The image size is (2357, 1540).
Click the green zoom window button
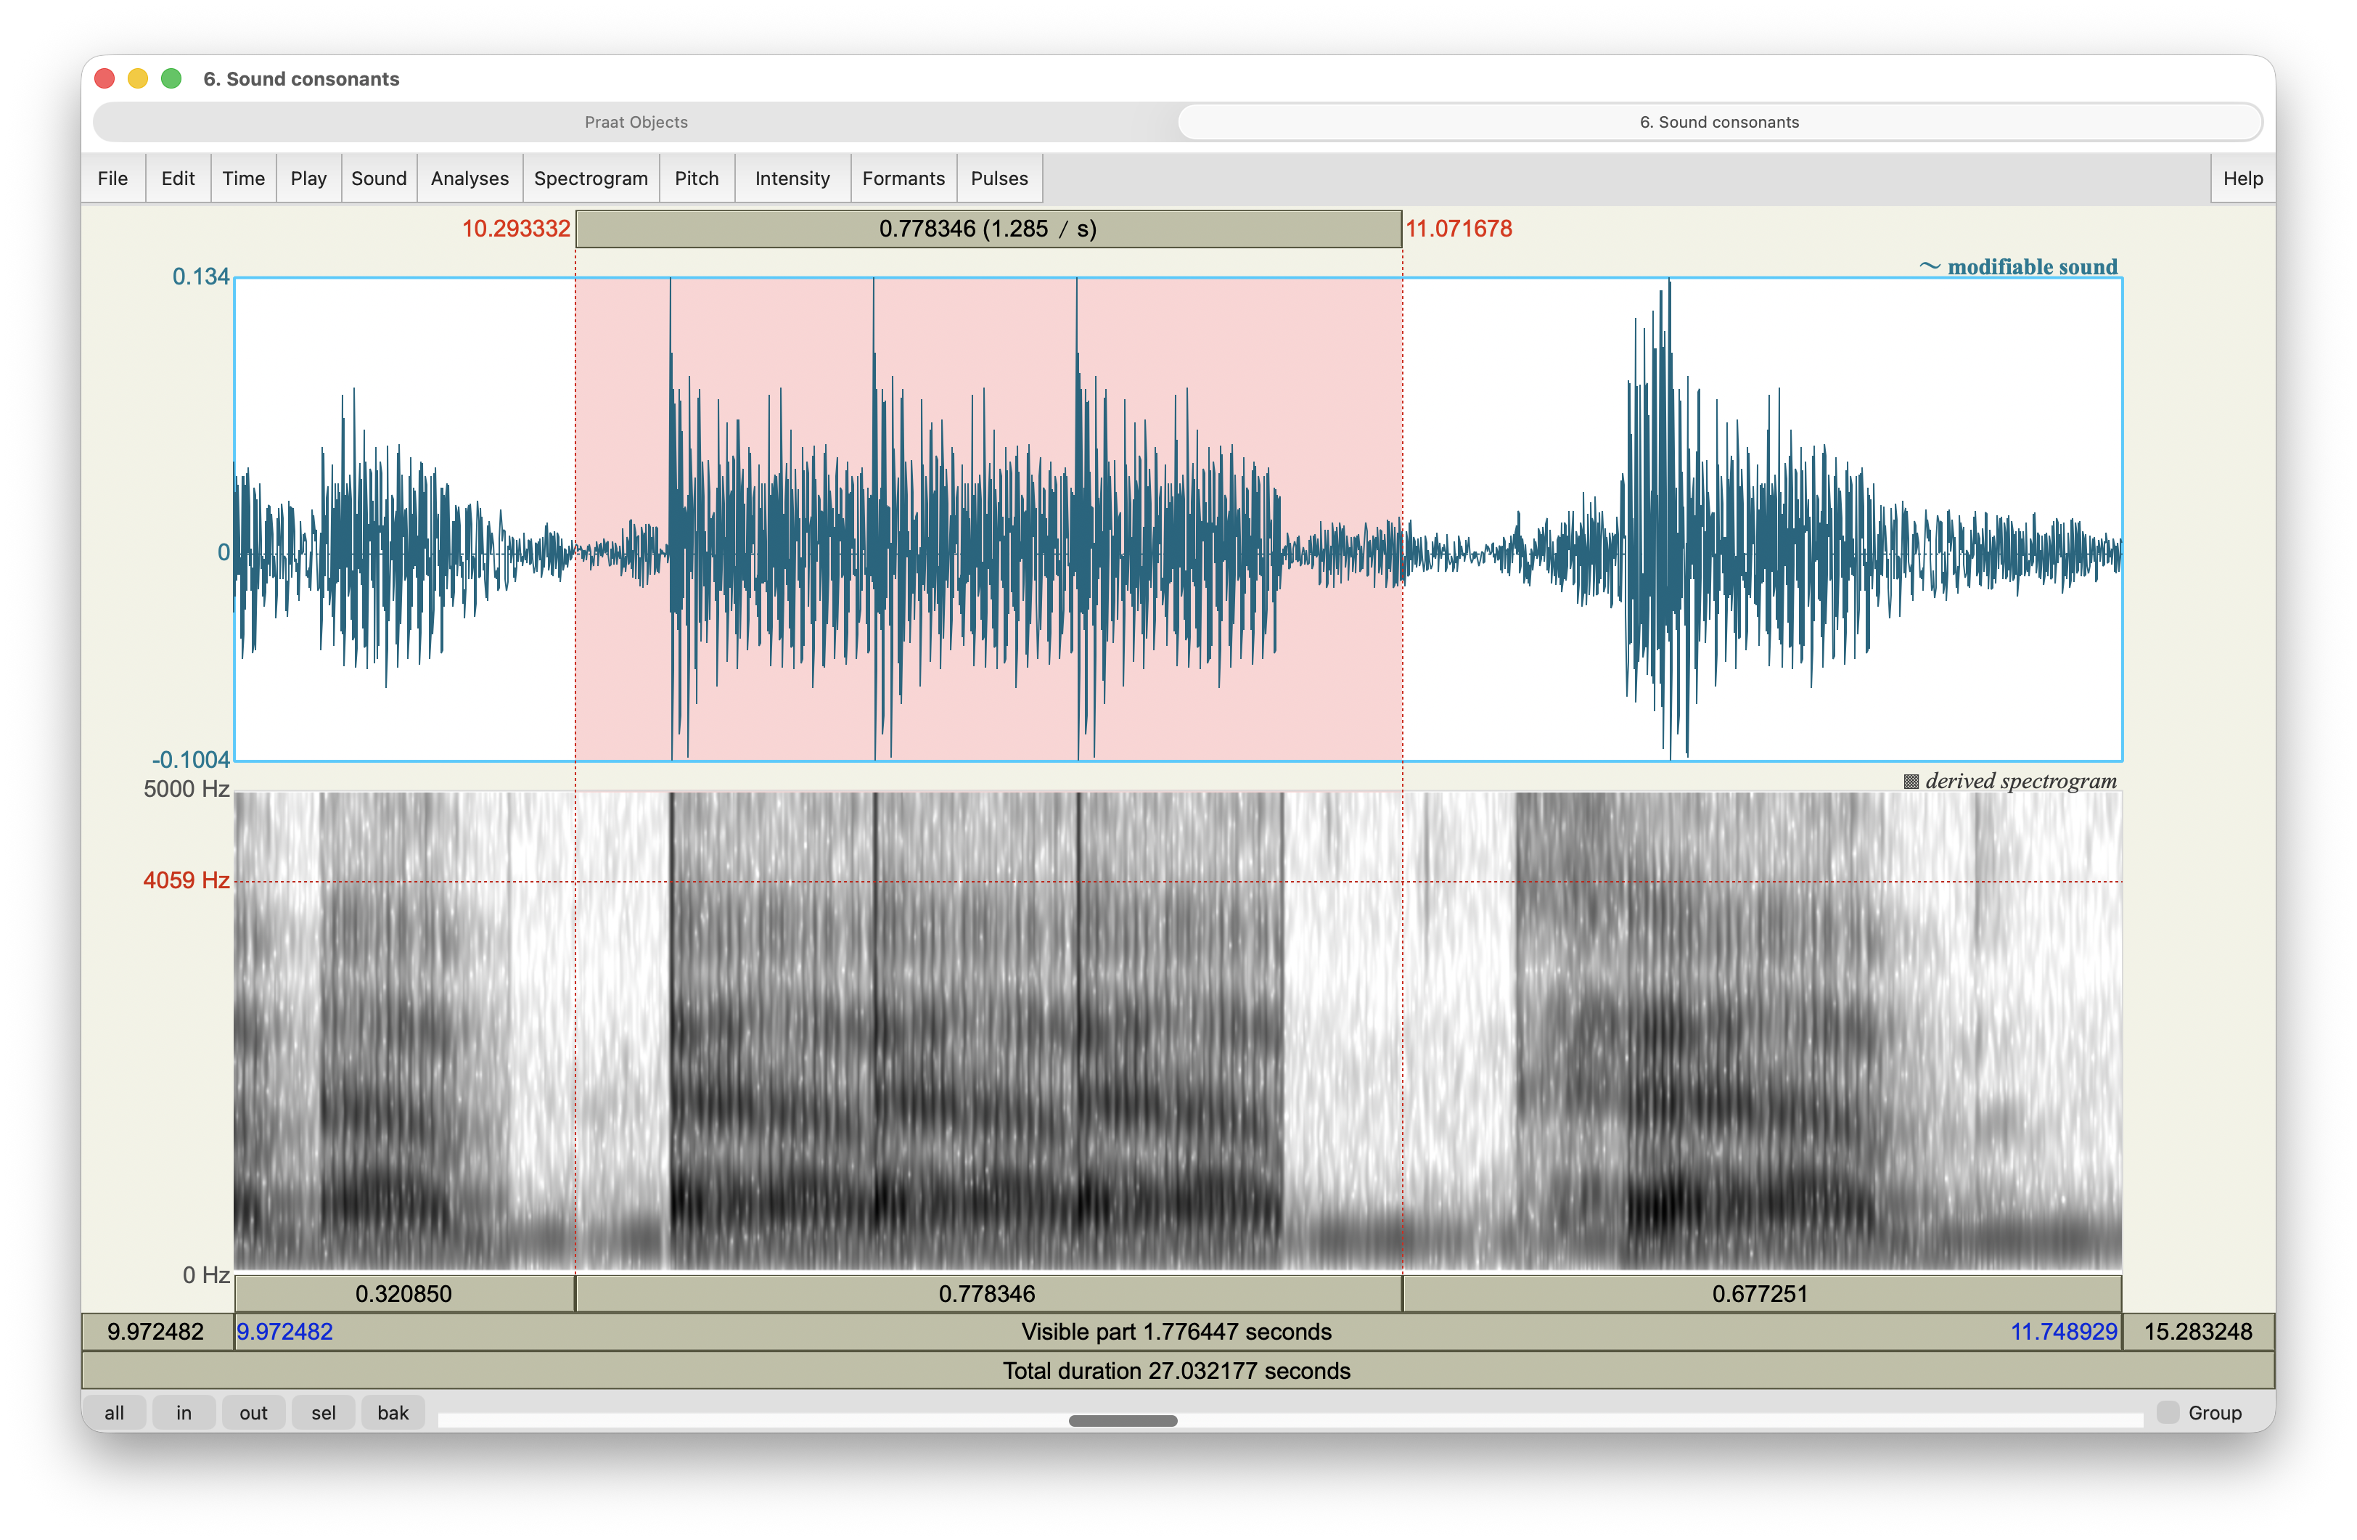pyautogui.click(x=171, y=78)
